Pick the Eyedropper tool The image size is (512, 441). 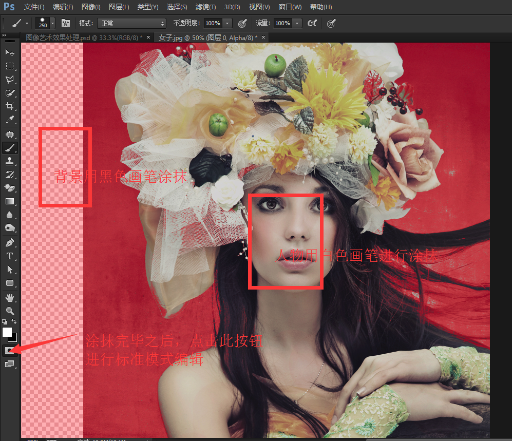(10, 120)
